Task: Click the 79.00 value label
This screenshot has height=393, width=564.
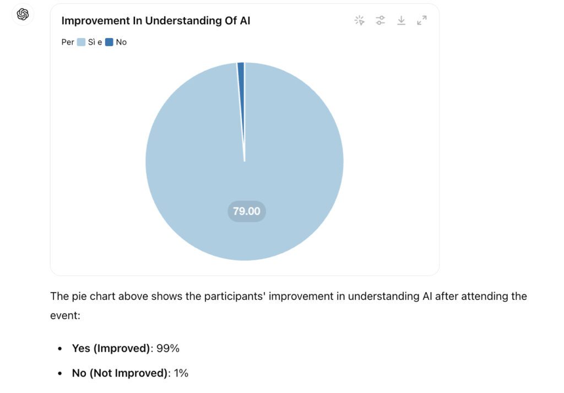Action: [x=246, y=211]
